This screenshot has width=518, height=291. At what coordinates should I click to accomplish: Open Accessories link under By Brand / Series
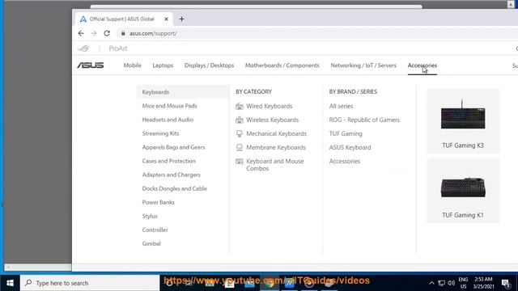tap(345, 162)
